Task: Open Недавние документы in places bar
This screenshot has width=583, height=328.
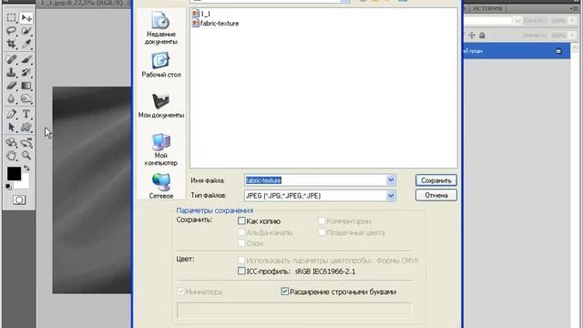Action: click(161, 28)
